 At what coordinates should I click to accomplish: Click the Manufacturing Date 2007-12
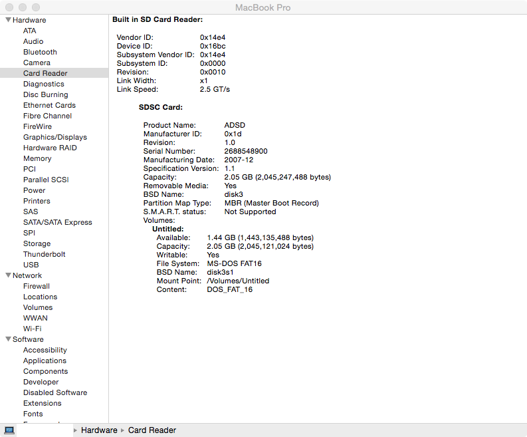239,160
